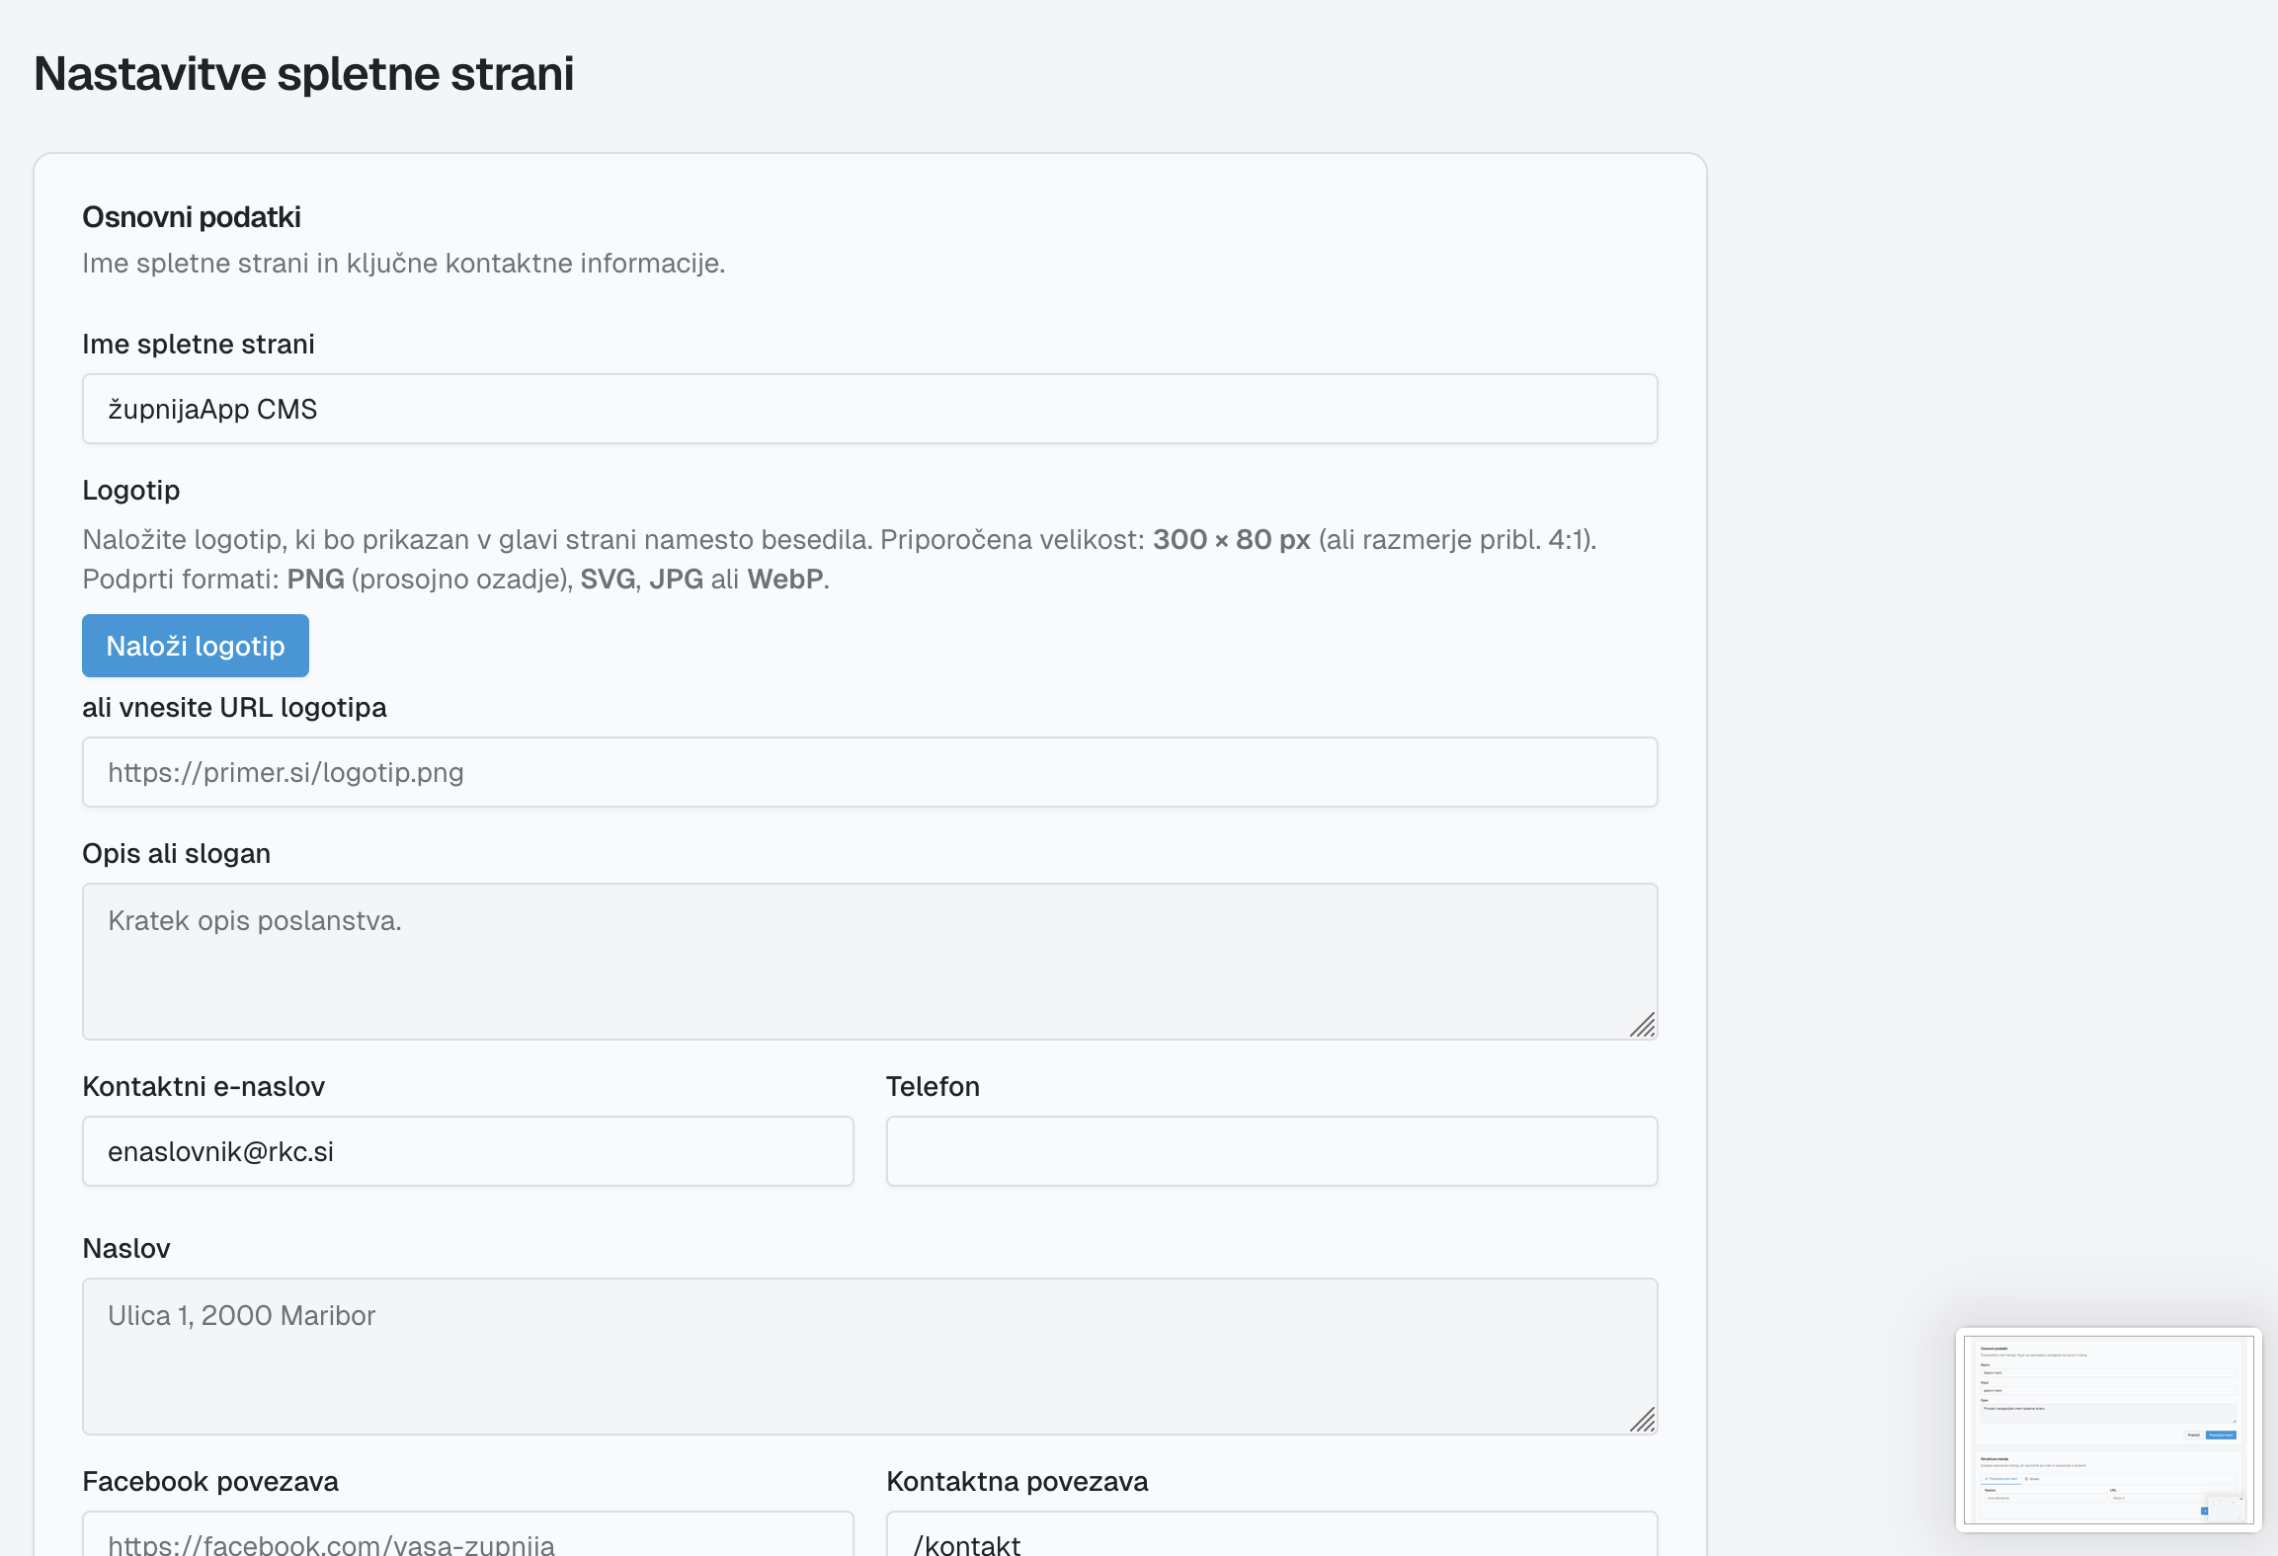Click the 'Osnovni podatki' section heading

(x=192, y=217)
